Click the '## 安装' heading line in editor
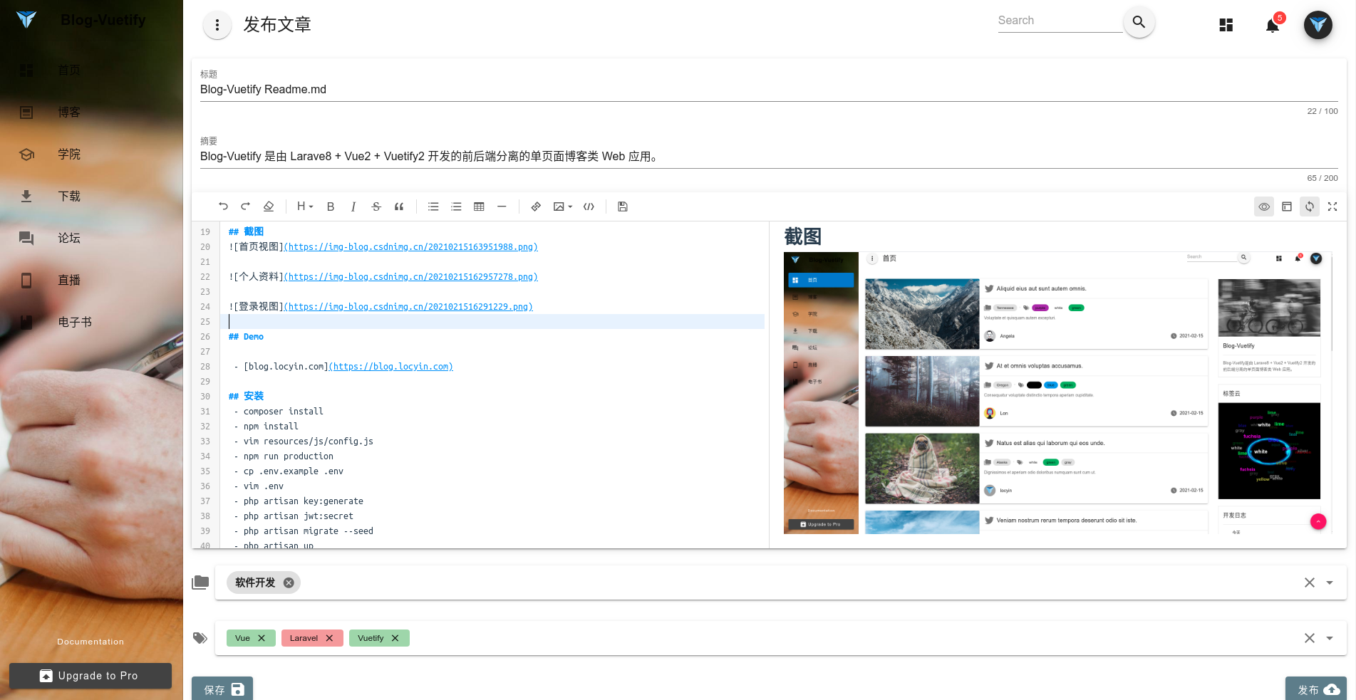This screenshot has height=700, width=1356. point(246,397)
